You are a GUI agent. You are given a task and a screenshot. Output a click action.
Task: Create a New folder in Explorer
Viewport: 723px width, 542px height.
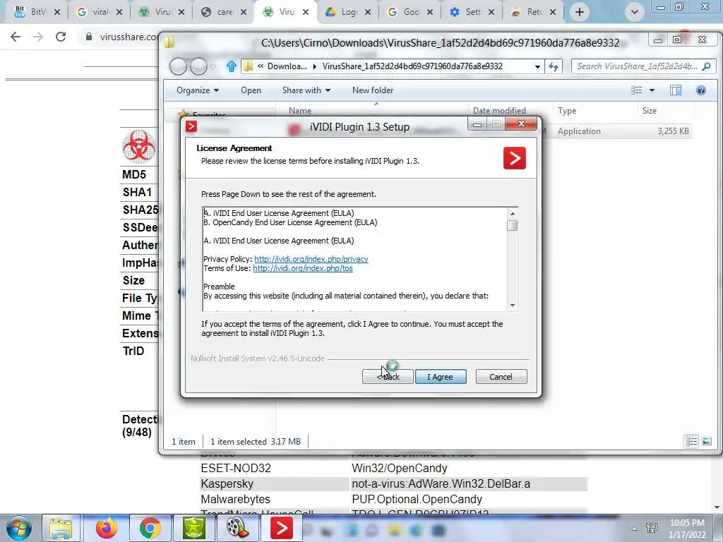(373, 90)
